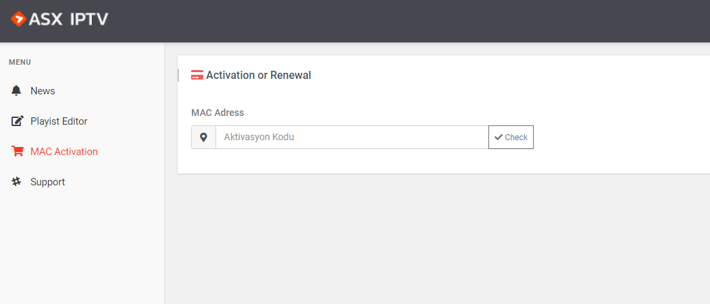Go to the Support page
This screenshot has height=304, width=710.
(x=47, y=182)
